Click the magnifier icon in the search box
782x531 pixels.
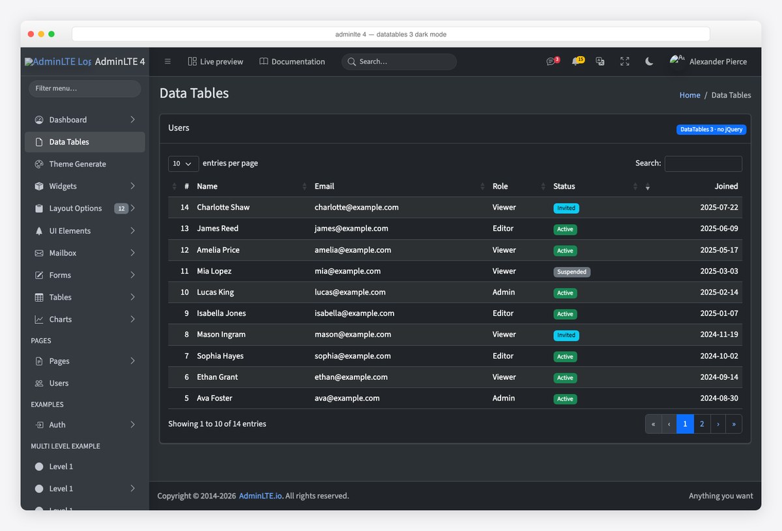(352, 61)
